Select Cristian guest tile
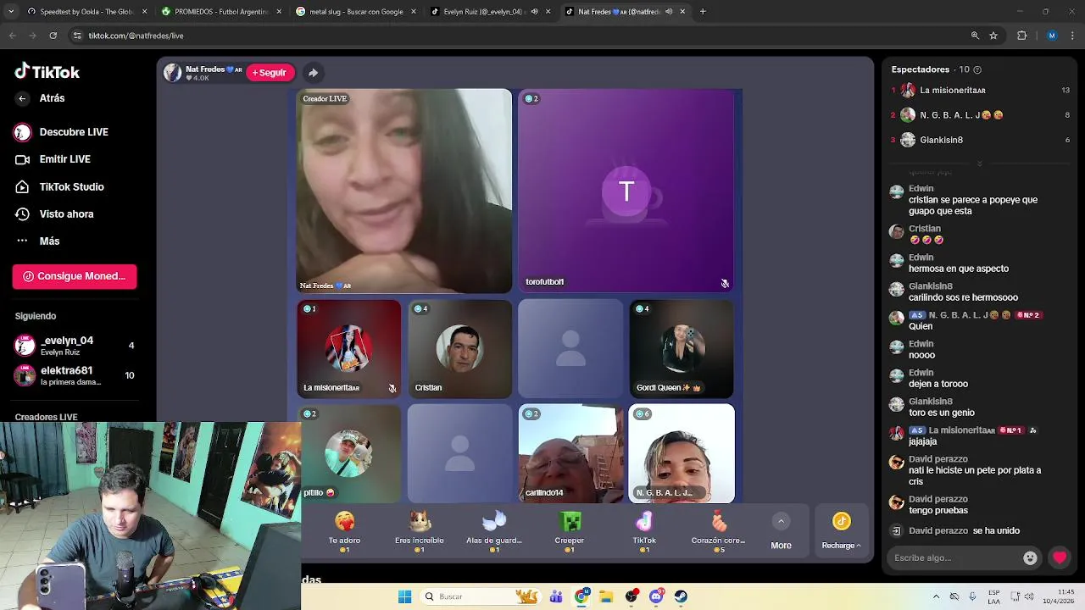This screenshot has height=610, width=1085. click(459, 349)
